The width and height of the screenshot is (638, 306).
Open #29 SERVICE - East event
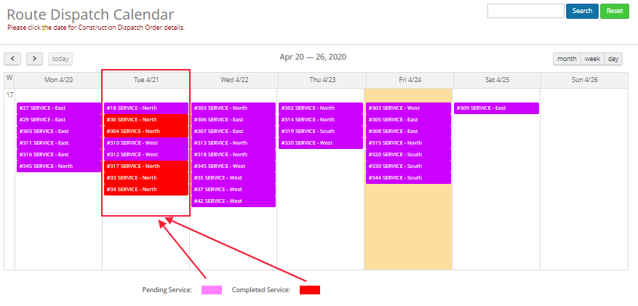tap(59, 120)
